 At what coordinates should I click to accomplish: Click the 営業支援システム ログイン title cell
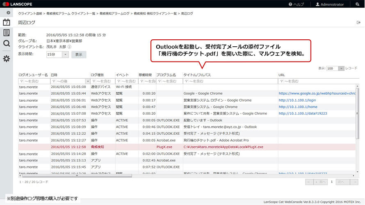tap(217, 100)
